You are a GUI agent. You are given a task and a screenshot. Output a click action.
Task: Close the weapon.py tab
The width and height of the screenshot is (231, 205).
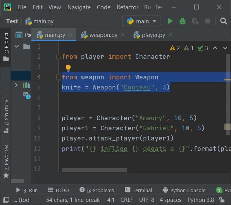tap(123, 35)
